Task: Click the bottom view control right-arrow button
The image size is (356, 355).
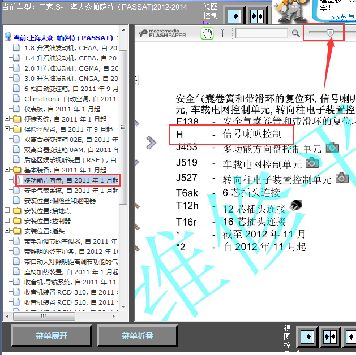Action: pos(307,337)
